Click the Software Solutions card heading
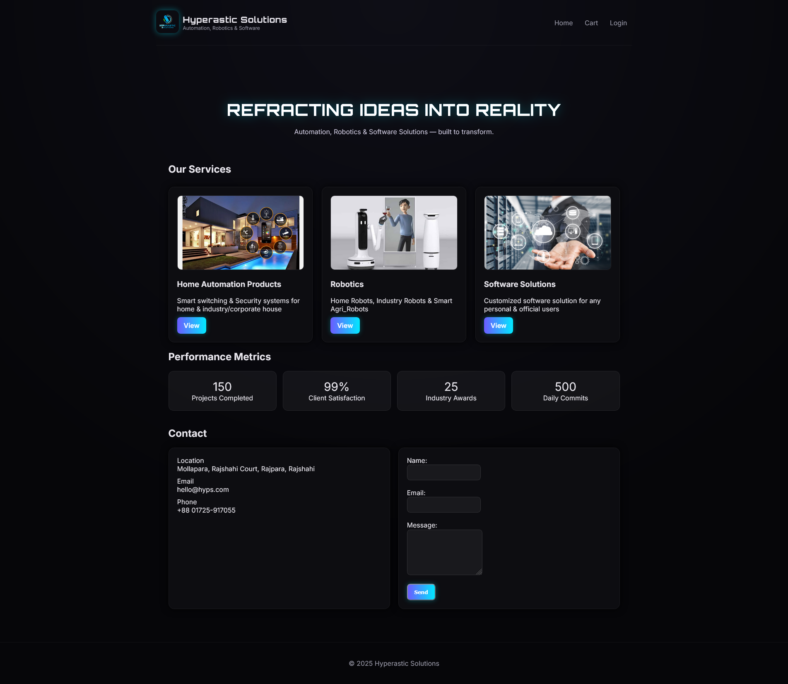 click(520, 284)
